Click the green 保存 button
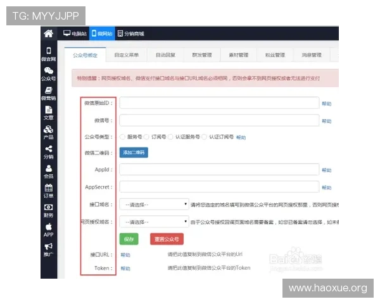 tap(129, 239)
